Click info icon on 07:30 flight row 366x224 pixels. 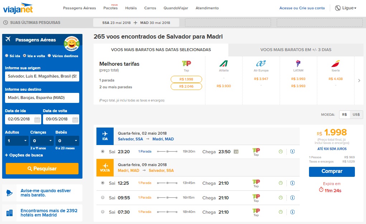tap(293, 212)
